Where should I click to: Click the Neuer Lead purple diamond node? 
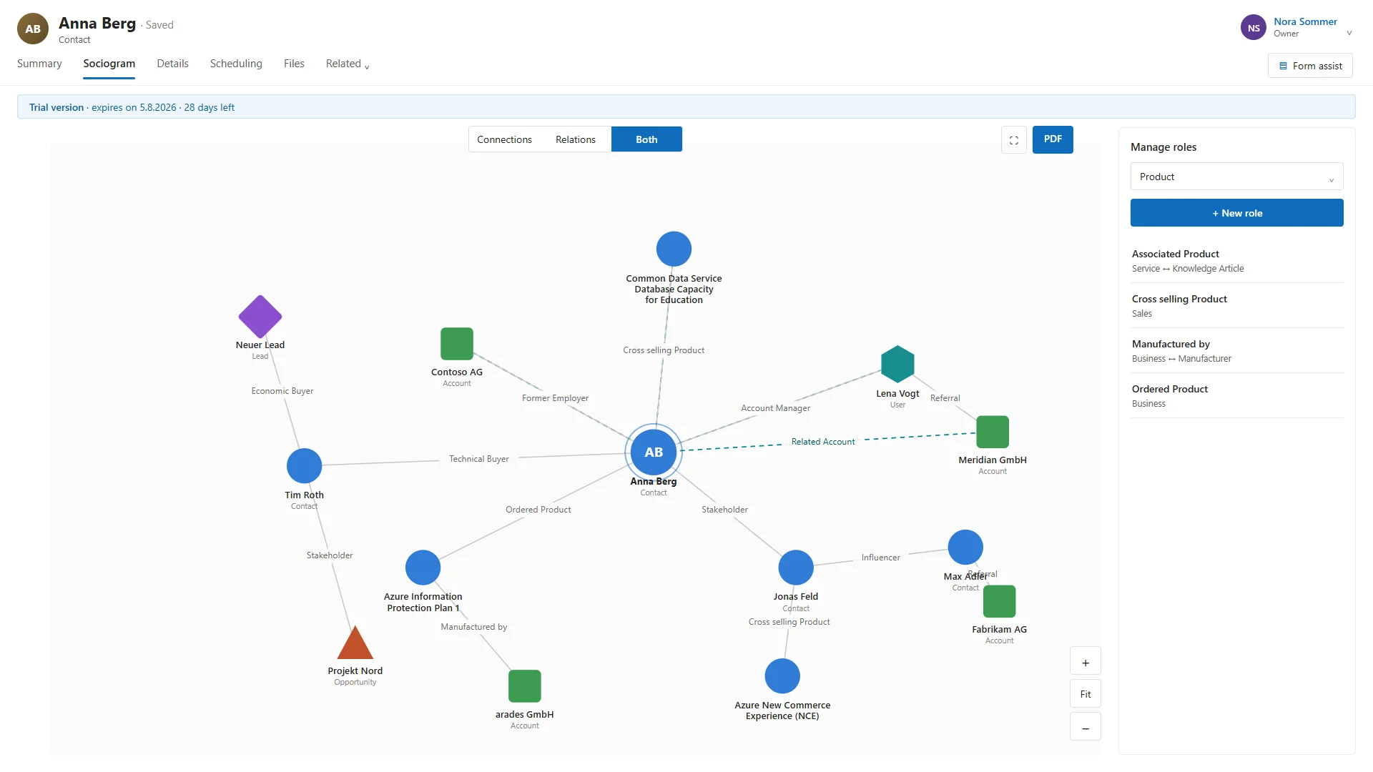[260, 316]
